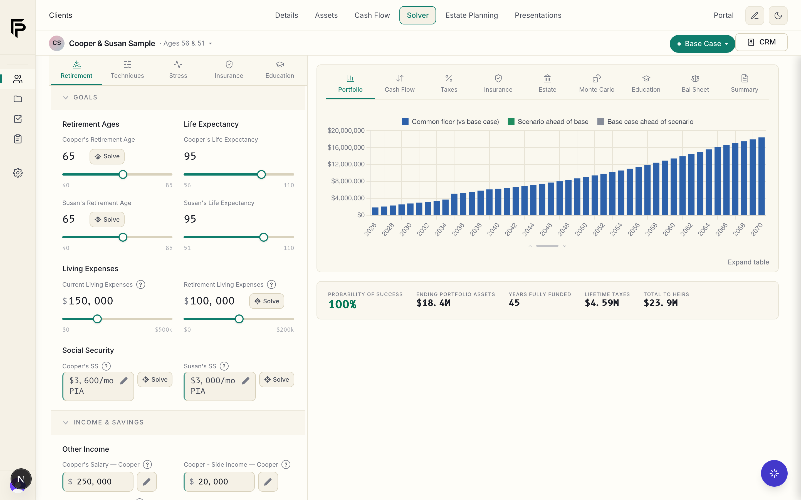Image resolution: width=801 pixels, height=500 pixels.
Task: Open the folder icon in sidebar
Action: coord(18,99)
